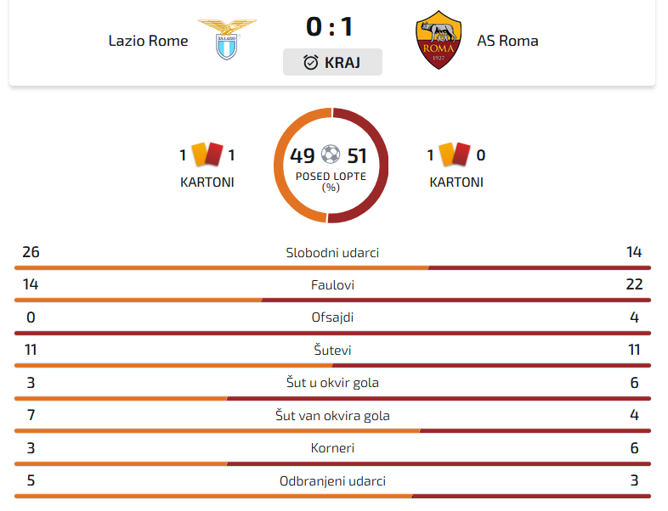Click the Faulovi stat label
The width and height of the screenshot is (668, 511).
[332, 285]
